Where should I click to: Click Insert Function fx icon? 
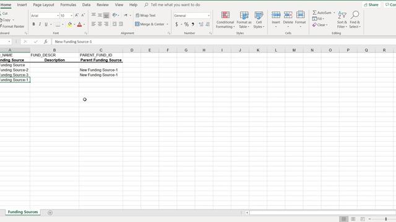tap(45, 41)
